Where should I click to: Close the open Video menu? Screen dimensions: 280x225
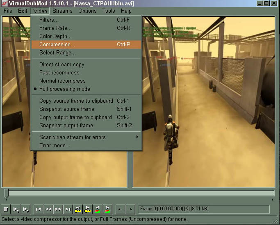[x=40, y=11]
